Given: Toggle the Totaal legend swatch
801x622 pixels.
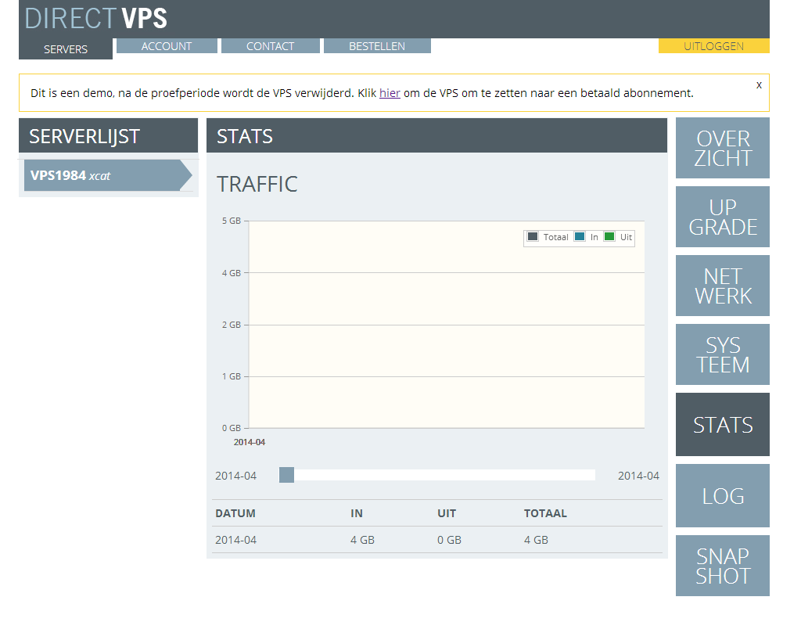Looking at the screenshot, I should [533, 237].
